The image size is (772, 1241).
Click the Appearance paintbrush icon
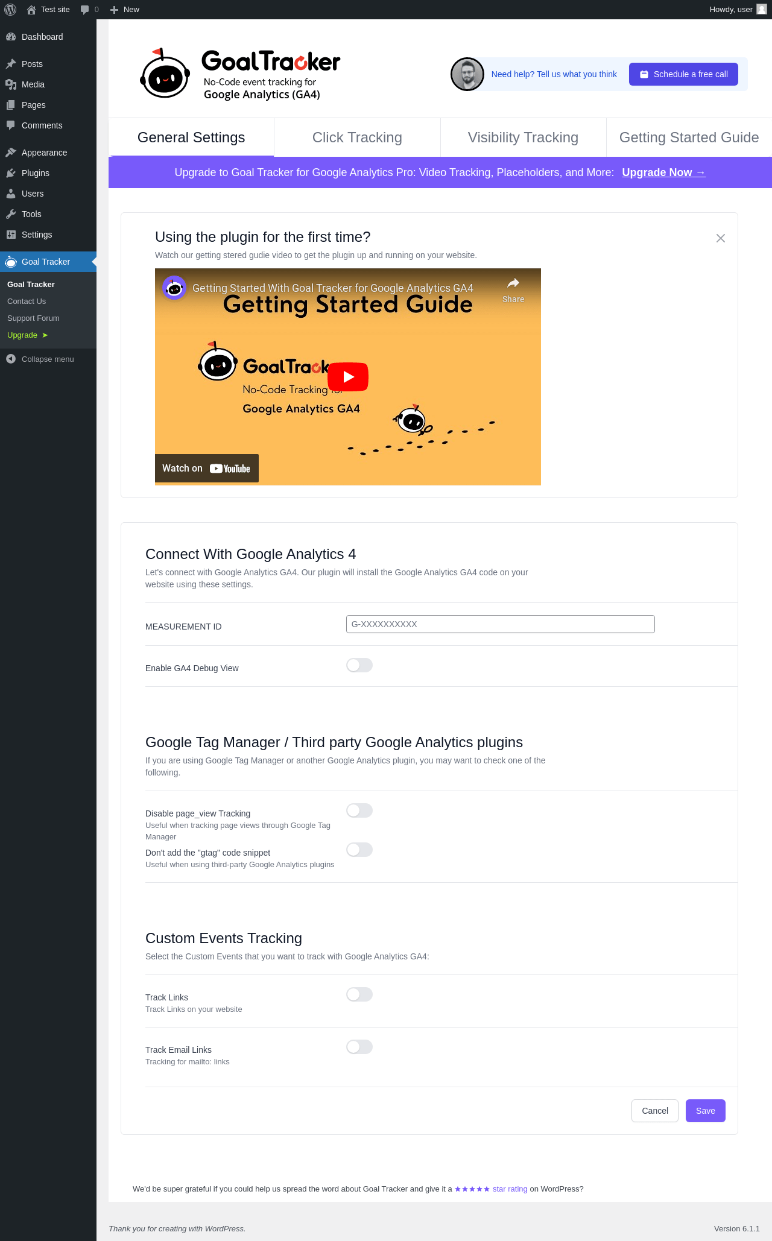(11, 153)
